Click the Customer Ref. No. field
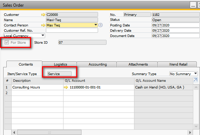Viewport: 200px width, 135px height. coord(72,30)
